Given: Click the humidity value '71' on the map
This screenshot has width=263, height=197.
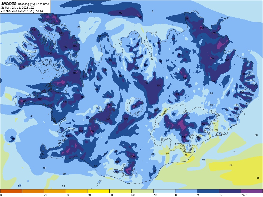Looking at the screenshot, I should coord(235,152).
